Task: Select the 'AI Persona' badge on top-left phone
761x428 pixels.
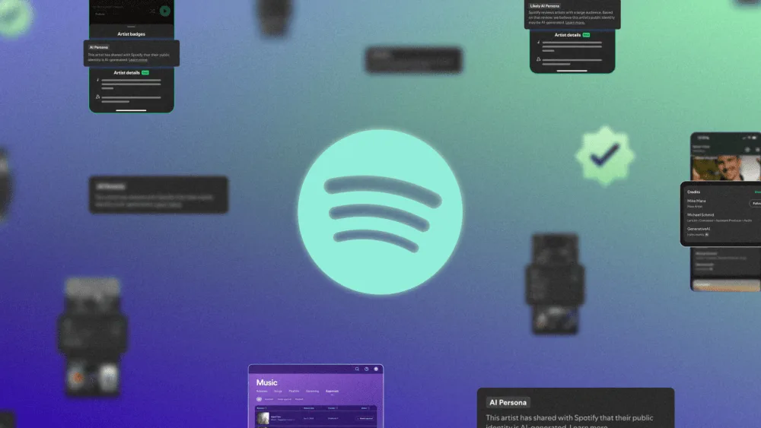Action: tap(98, 47)
